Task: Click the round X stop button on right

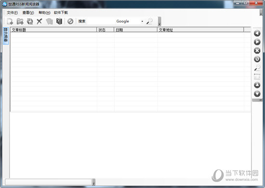Action: [257, 50]
